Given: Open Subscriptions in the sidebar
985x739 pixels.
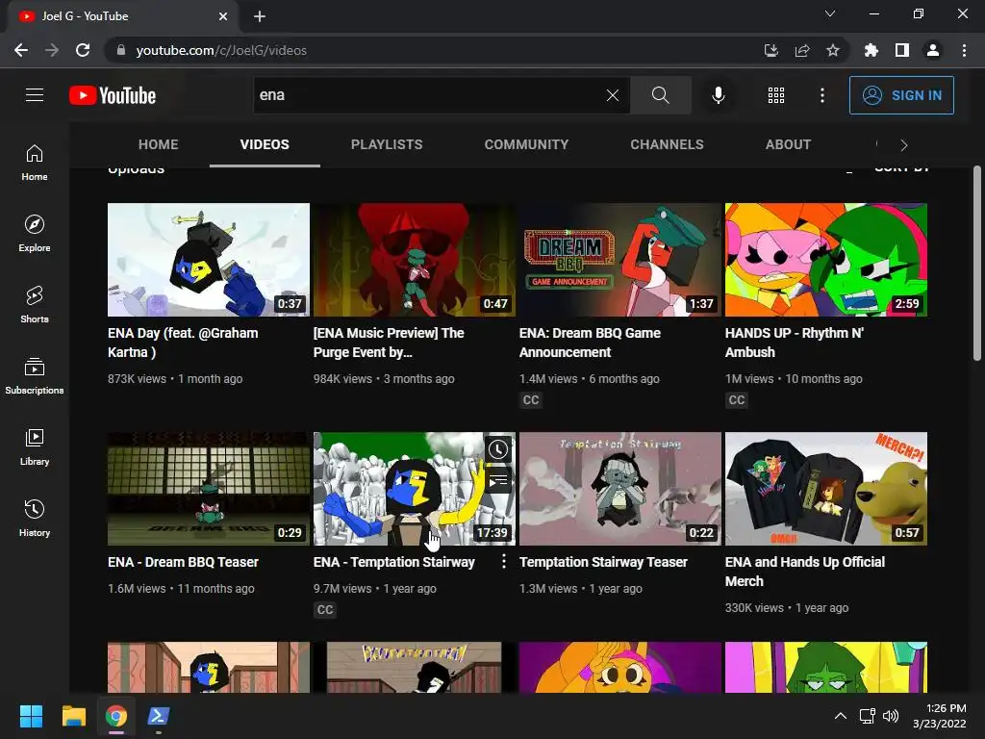Looking at the screenshot, I should (x=35, y=376).
